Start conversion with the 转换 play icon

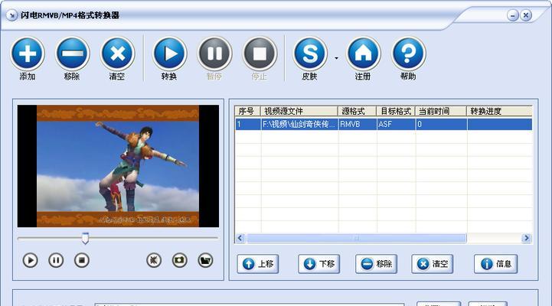(170, 54)
